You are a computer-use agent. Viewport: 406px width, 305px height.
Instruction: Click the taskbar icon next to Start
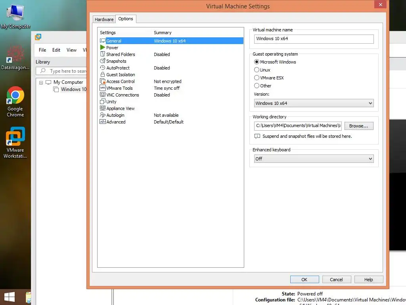tap(28, 297)
